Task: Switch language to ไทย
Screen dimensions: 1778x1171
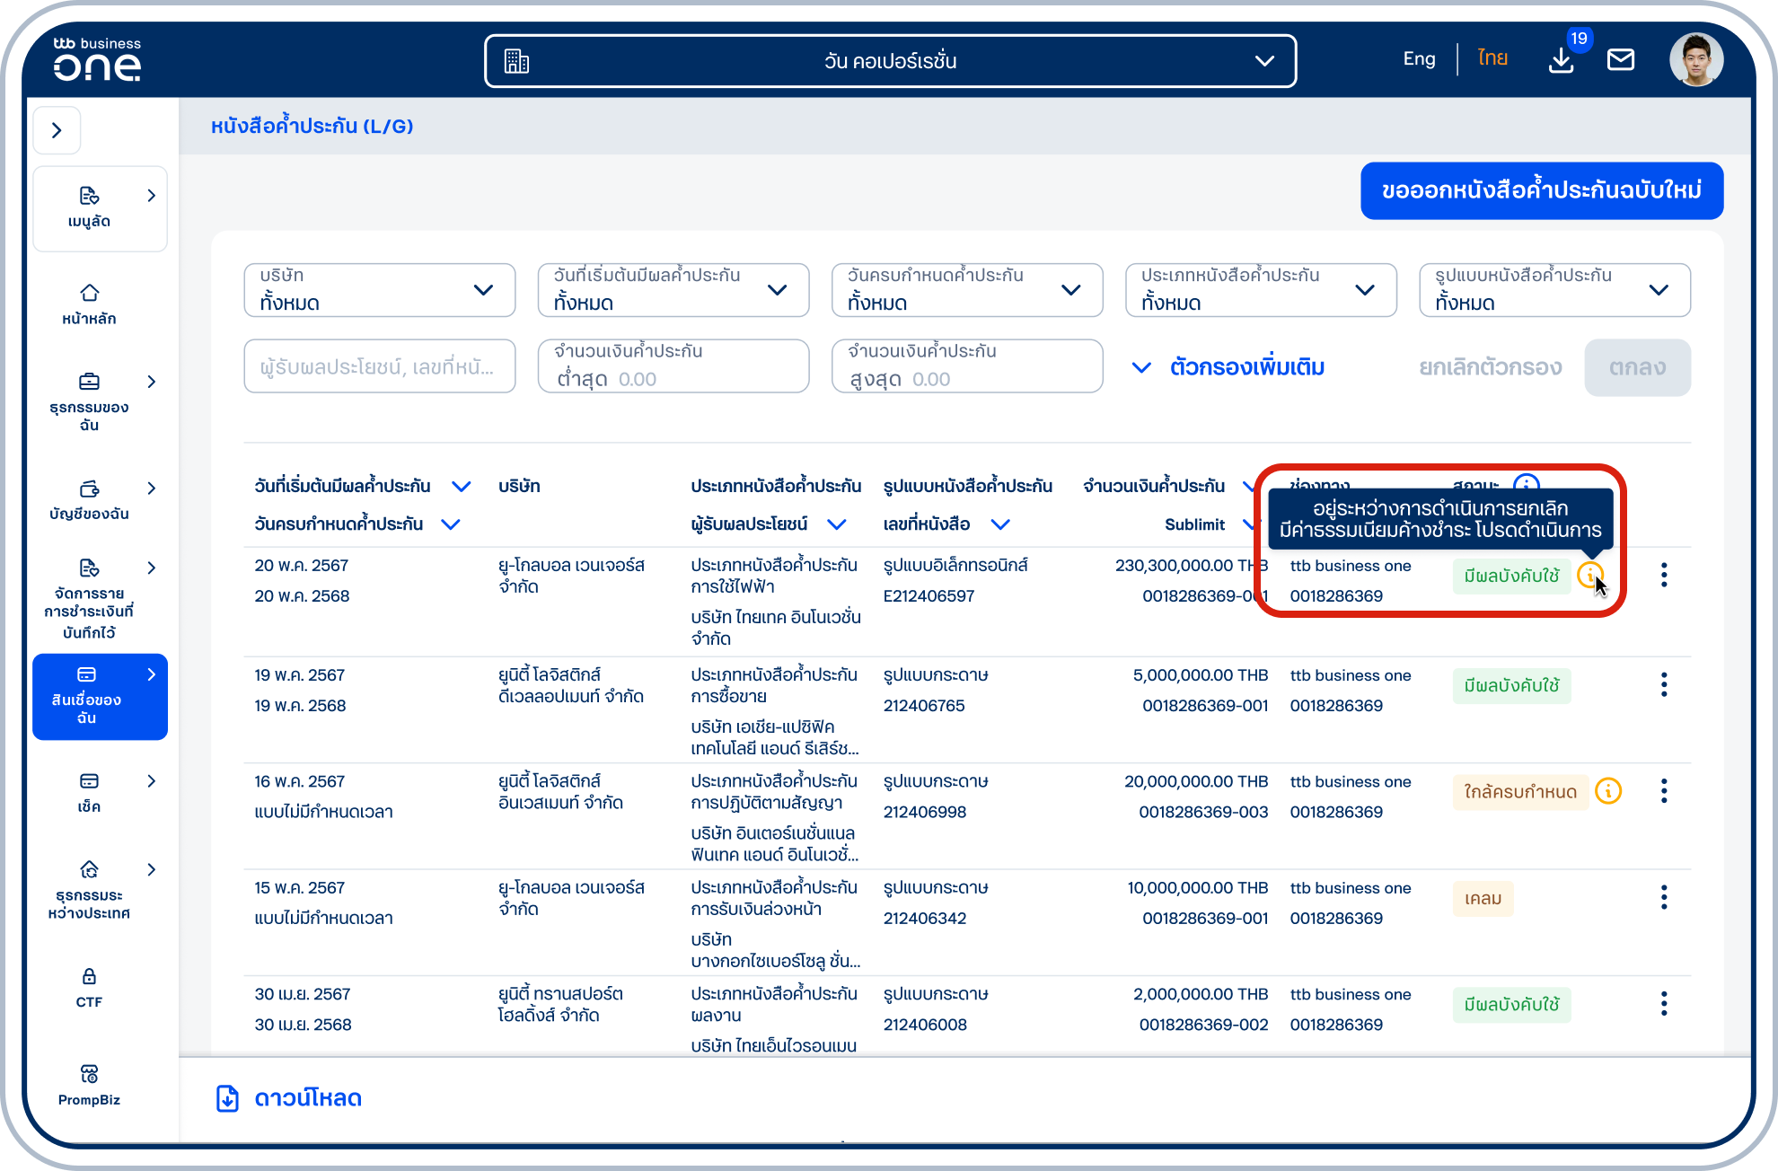Action: [1492, 59]
